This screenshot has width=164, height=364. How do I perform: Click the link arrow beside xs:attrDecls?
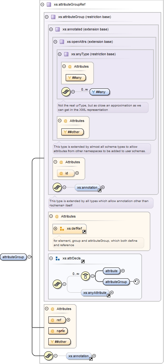[x=83, y=261]
